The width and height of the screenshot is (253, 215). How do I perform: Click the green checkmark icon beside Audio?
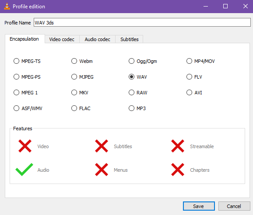point(24,170)
